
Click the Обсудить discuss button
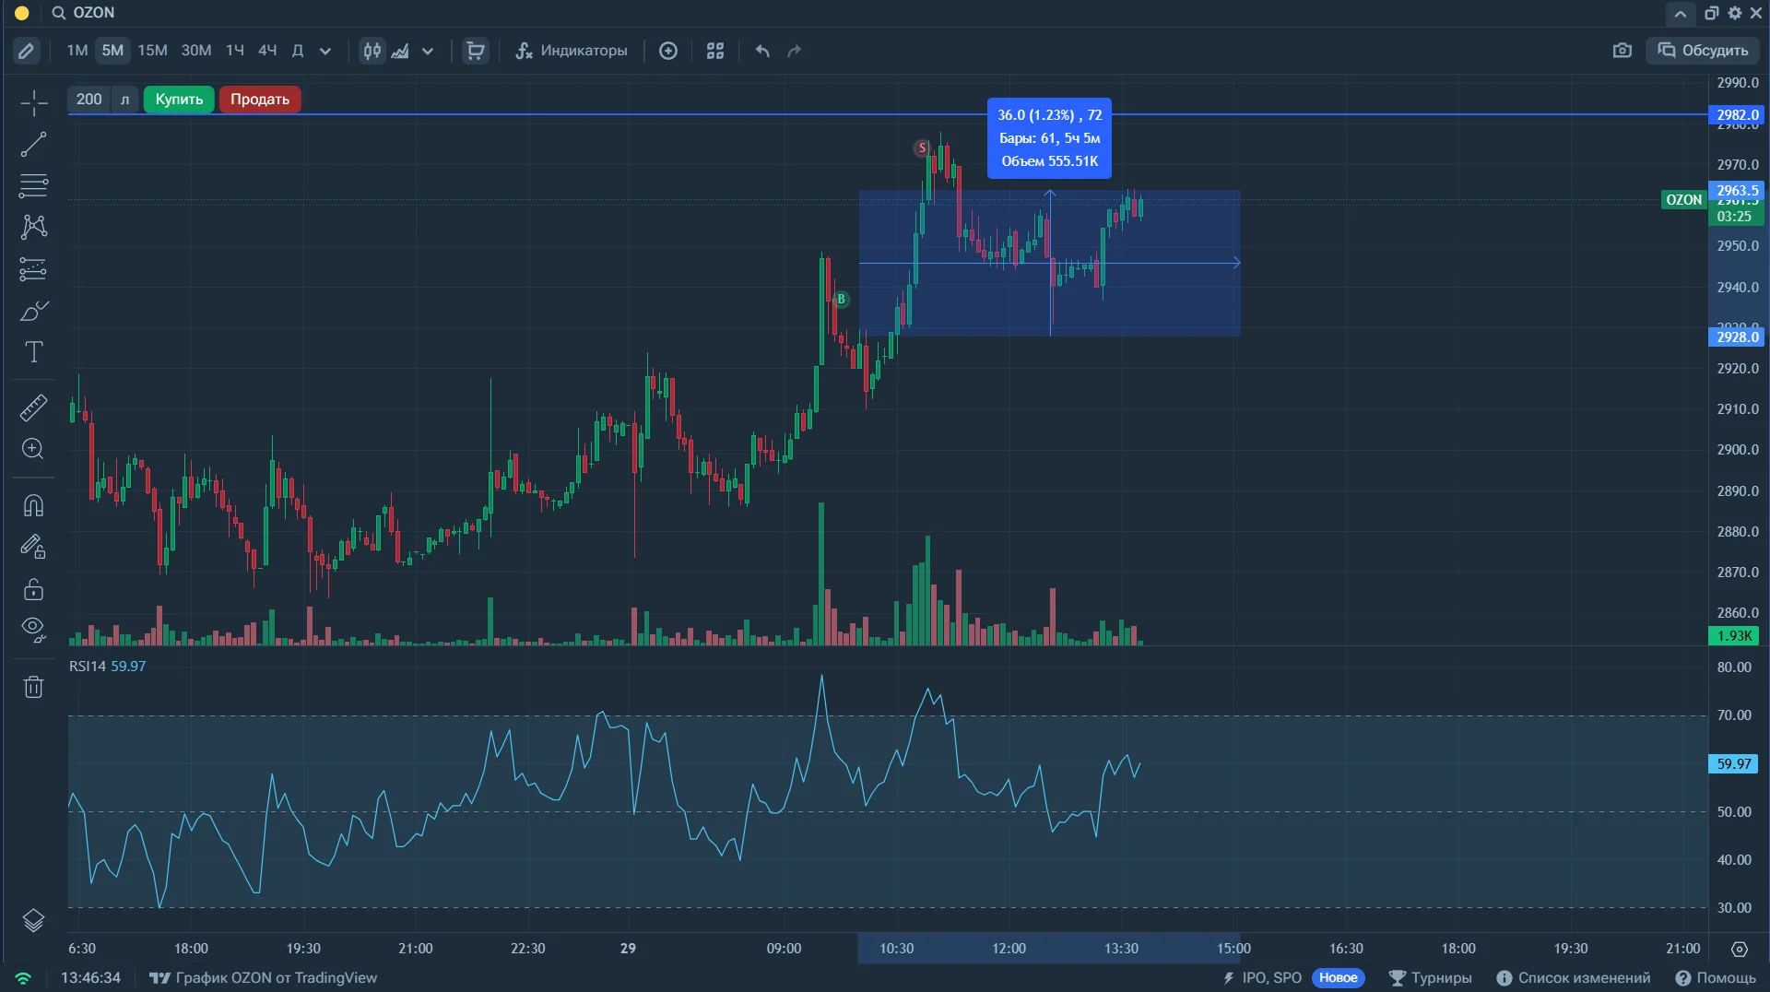pyautogui.click(x=1703, y=51)
